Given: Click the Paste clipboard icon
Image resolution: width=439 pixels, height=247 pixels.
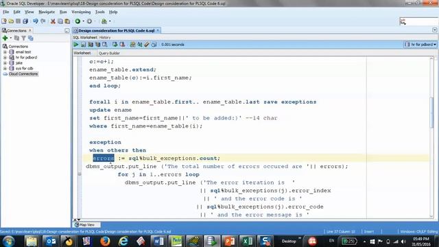Looking at the screenshot, I should (67, 21).
